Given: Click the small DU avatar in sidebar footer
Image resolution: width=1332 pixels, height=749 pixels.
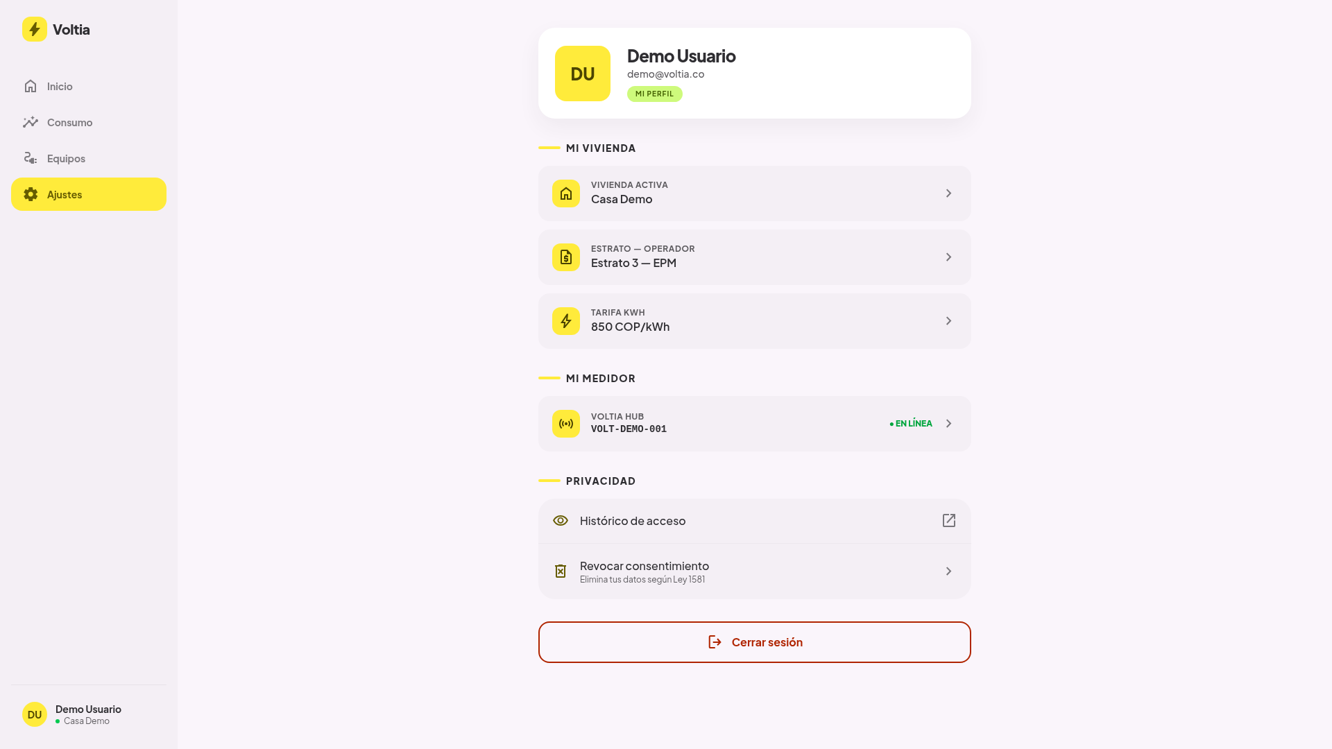Looking at the screenshot, I should (35, 714).
